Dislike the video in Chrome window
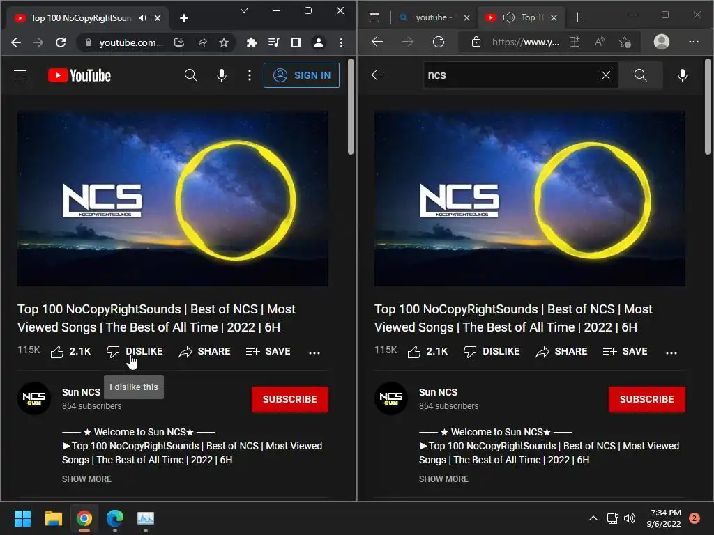The height and width of the screenshot is (535, 714). coord(135,352)
